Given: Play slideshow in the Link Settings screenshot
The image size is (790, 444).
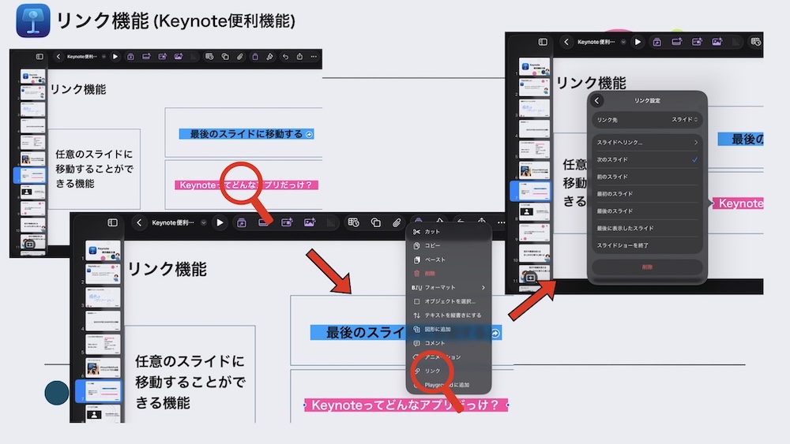Looking at the screenshot, I should 638,43.
